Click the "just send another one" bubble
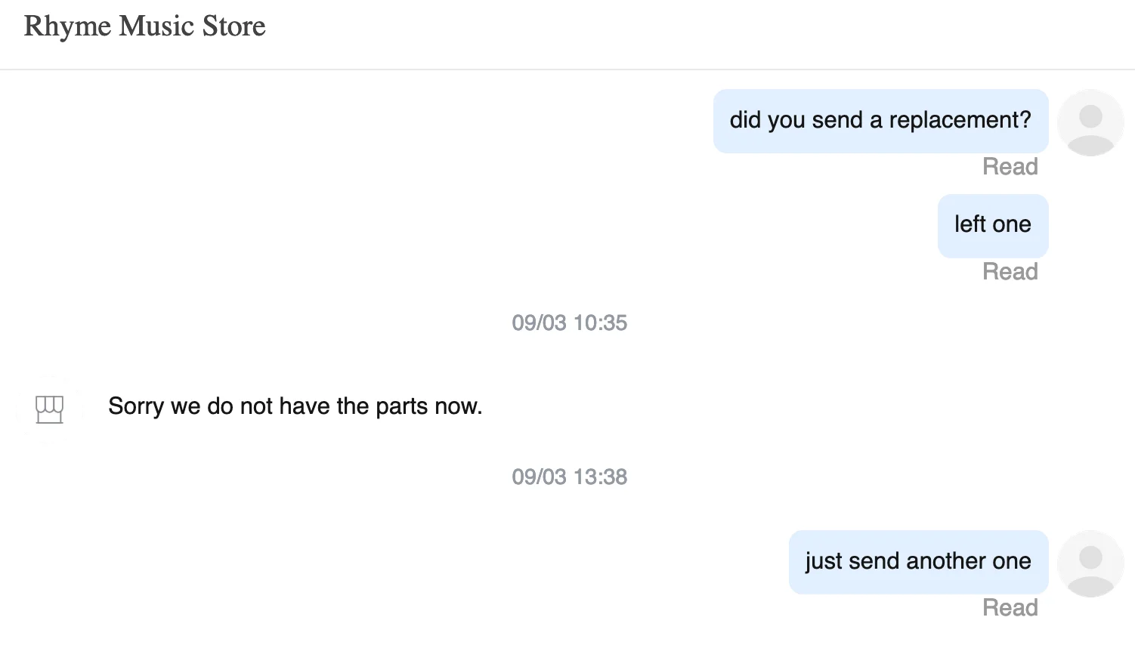1135x645 pixels. coord(917,562)
